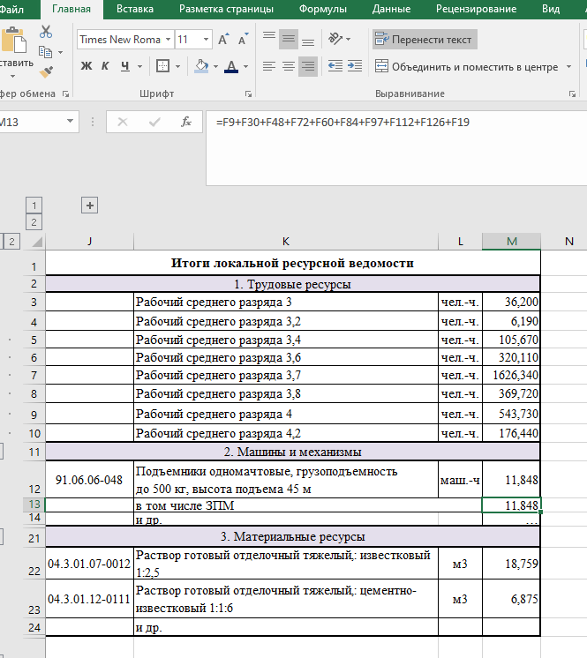Open copy options dropdown arrow

(x=60, y=52)
